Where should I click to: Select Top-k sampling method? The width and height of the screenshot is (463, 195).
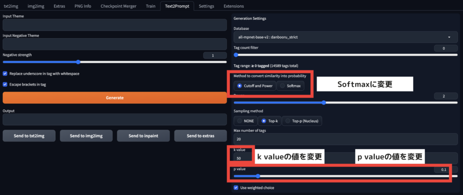[x=269, y=121]
